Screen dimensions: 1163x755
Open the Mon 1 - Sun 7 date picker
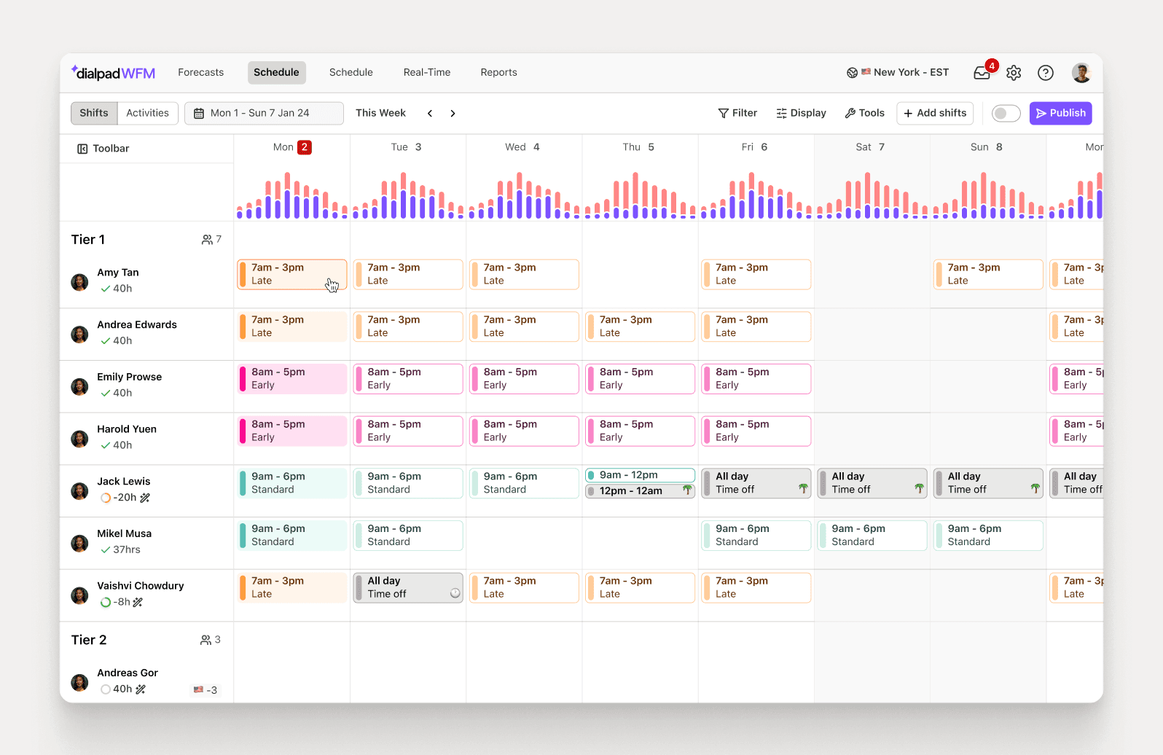(x=263, y=113)
